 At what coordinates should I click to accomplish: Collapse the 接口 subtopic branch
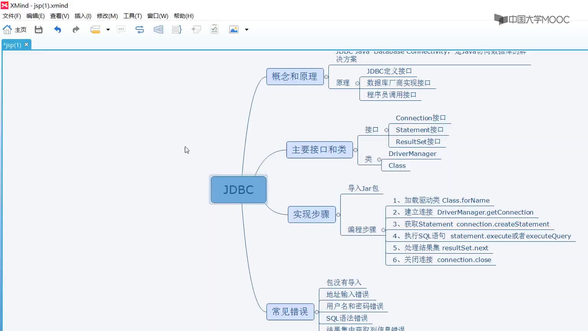point(386,130)
